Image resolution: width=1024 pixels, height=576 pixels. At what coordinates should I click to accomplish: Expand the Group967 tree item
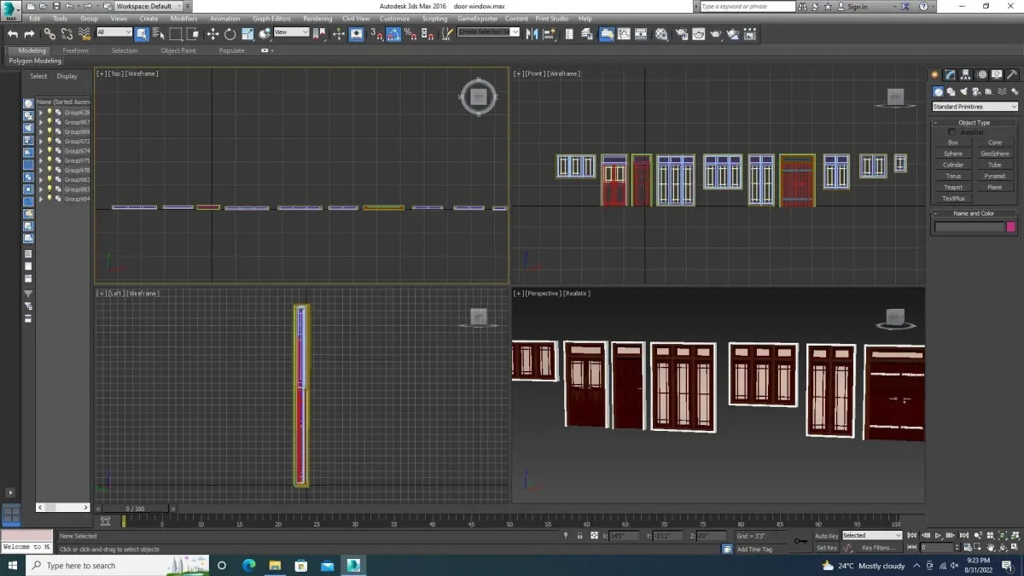[40, 122]
